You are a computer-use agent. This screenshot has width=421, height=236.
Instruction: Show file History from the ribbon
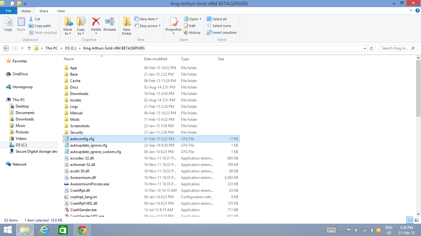point(192,33)
